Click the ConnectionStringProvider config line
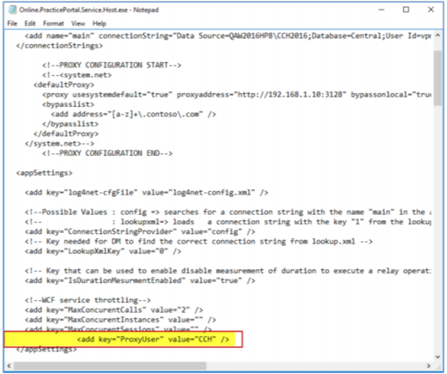The width and height of the screenshot is (447, 374). point(140,232)
